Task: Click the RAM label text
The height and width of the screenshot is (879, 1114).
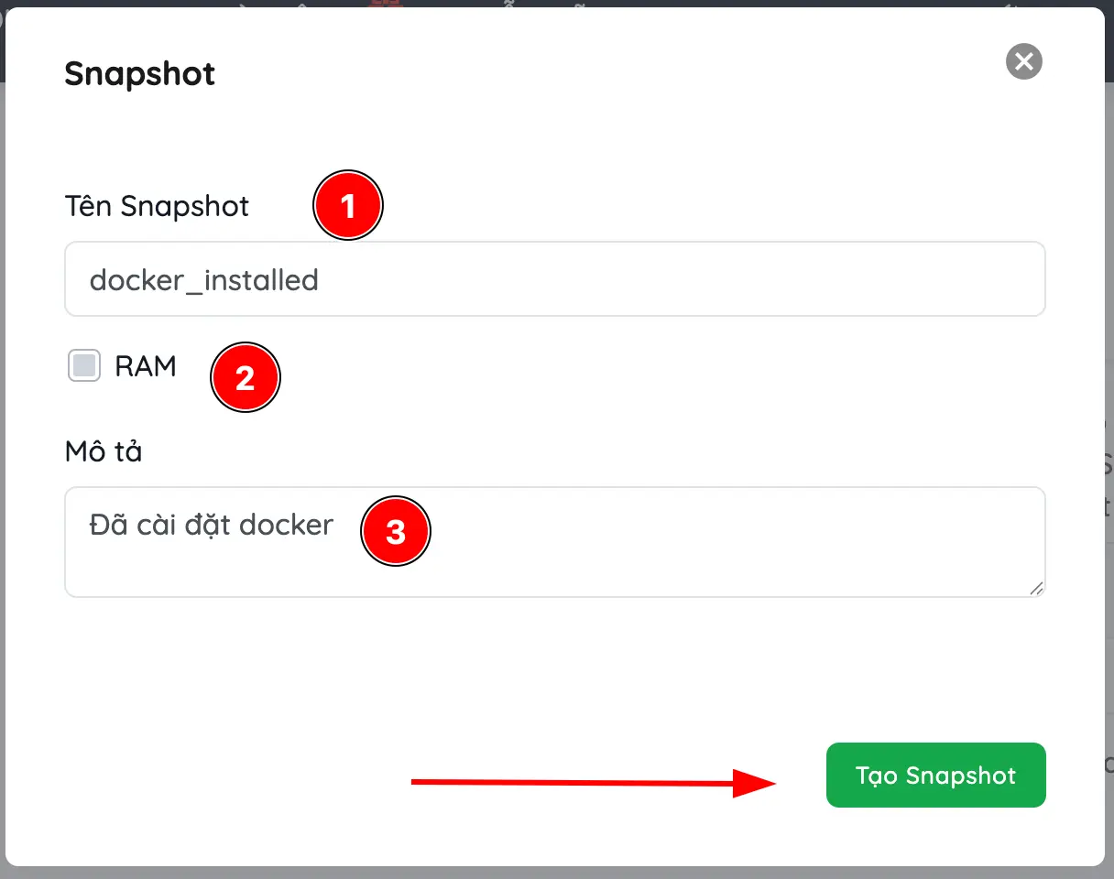Action: [x=146, y=366]
